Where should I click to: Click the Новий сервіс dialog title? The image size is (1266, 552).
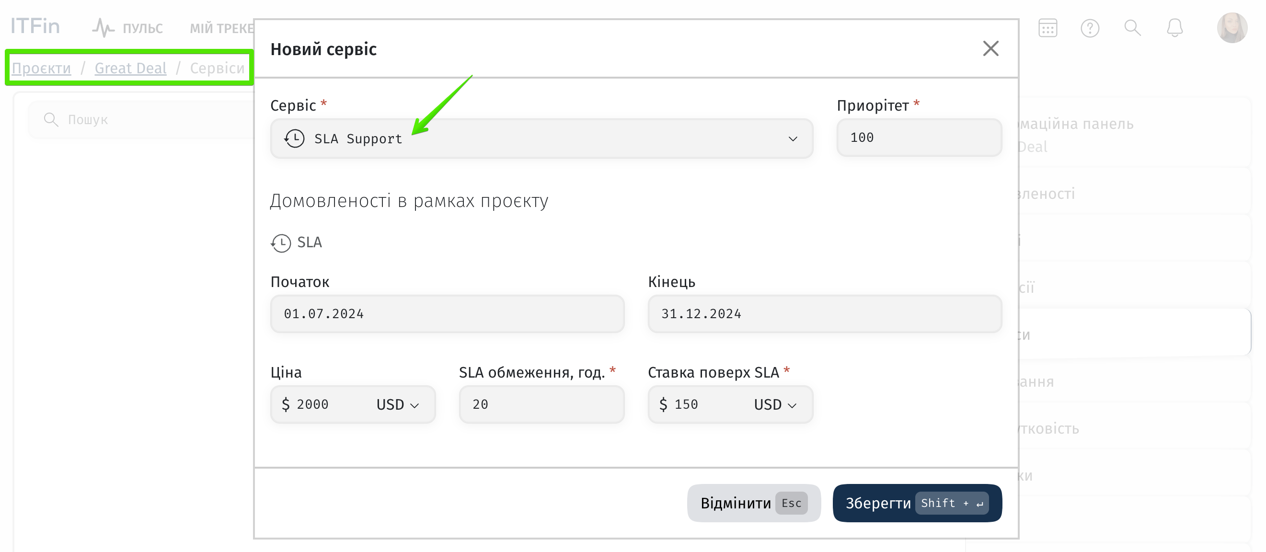point(323,49)
